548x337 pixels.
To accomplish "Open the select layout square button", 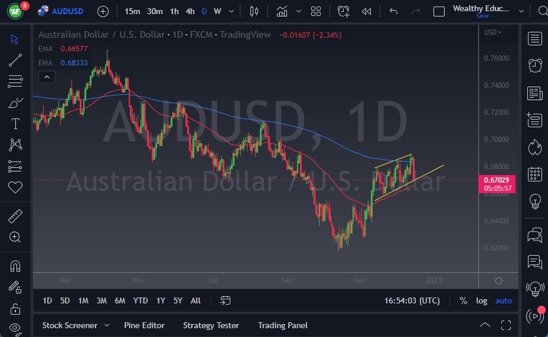I will (x=439, y=12).
